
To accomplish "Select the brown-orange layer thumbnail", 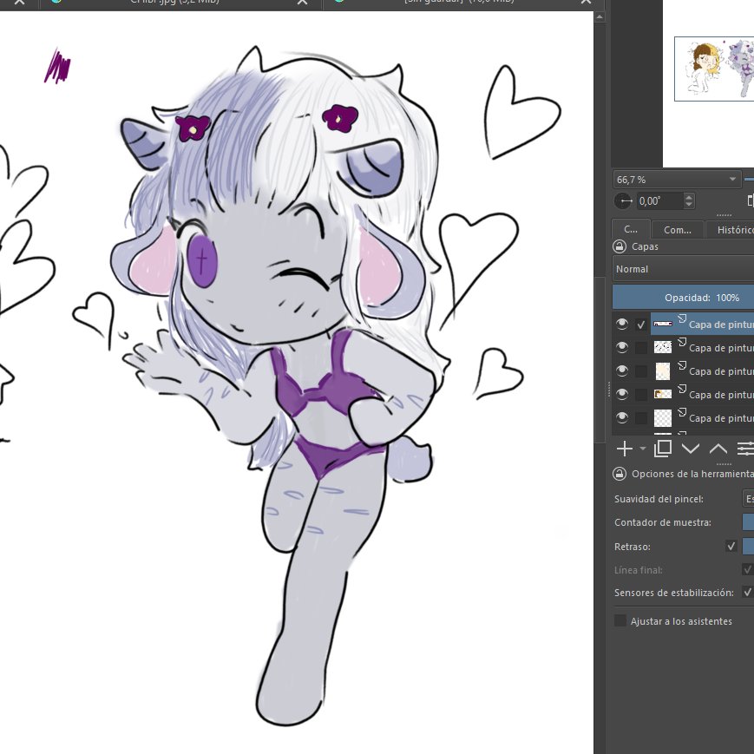I will (663, 394).
